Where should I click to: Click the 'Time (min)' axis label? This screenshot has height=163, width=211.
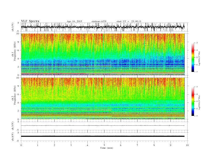(107, 148)
